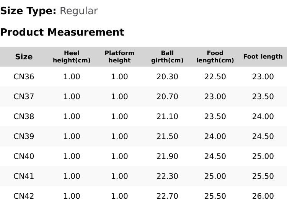Screen dimensions: 287x206
Task: Click ball girth value 22.70
Action: point(167,196)
